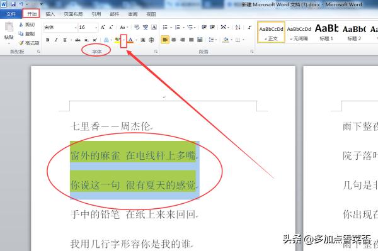Toggle justify alignment

[x=191, y=40]
